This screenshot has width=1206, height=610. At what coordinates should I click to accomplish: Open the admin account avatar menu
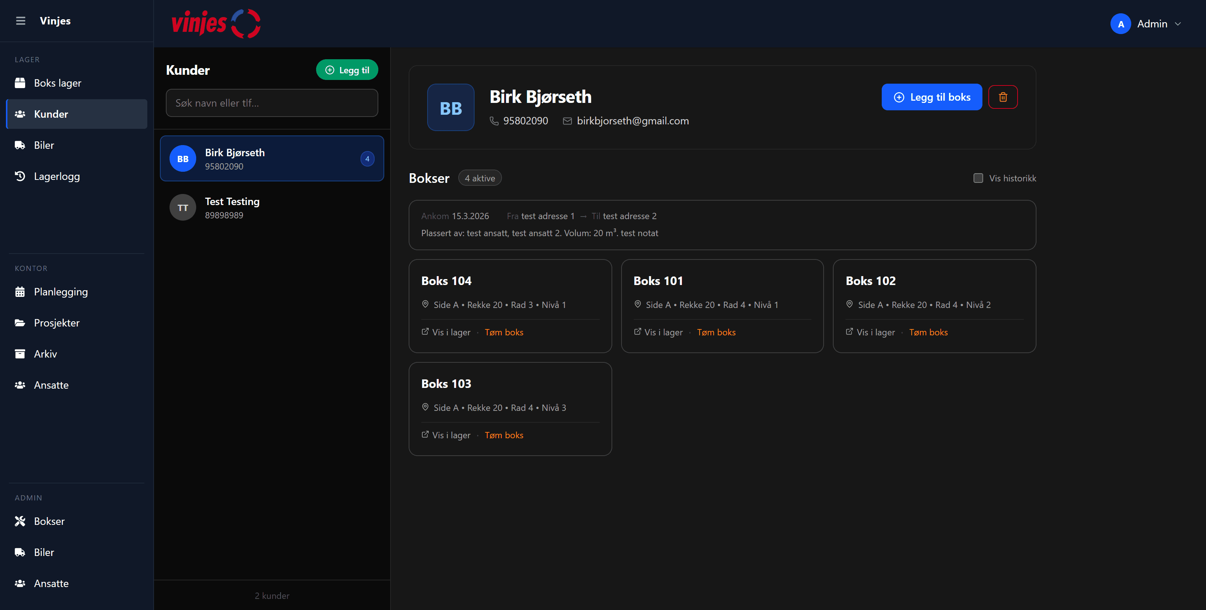(1120, 24)
